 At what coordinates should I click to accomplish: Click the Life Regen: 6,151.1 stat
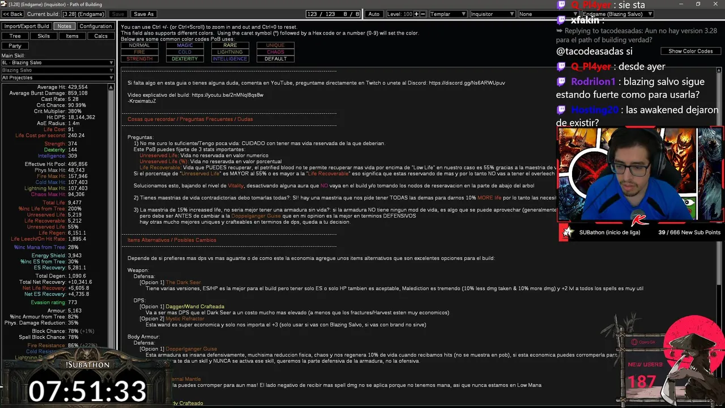62,233
